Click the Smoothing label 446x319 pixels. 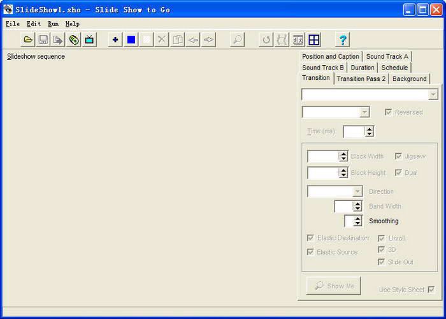384,221
